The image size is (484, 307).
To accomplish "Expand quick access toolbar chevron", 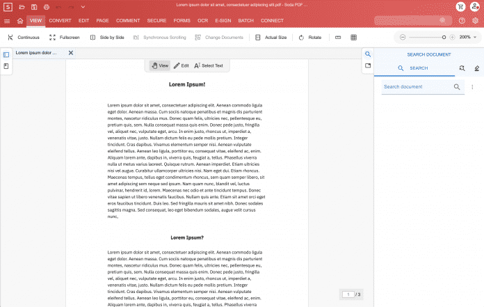I will [83, 7].
